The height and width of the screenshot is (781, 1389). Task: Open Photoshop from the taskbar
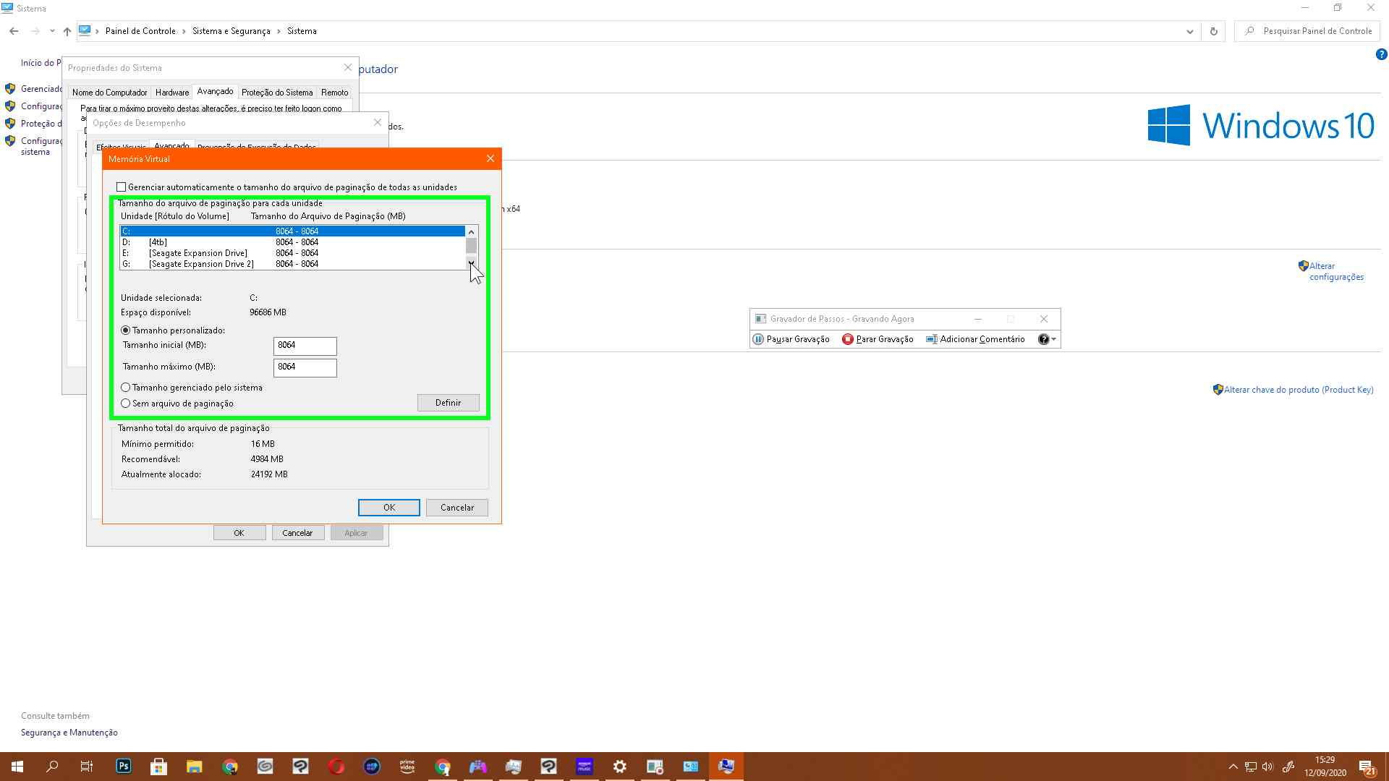pos(124,767)
